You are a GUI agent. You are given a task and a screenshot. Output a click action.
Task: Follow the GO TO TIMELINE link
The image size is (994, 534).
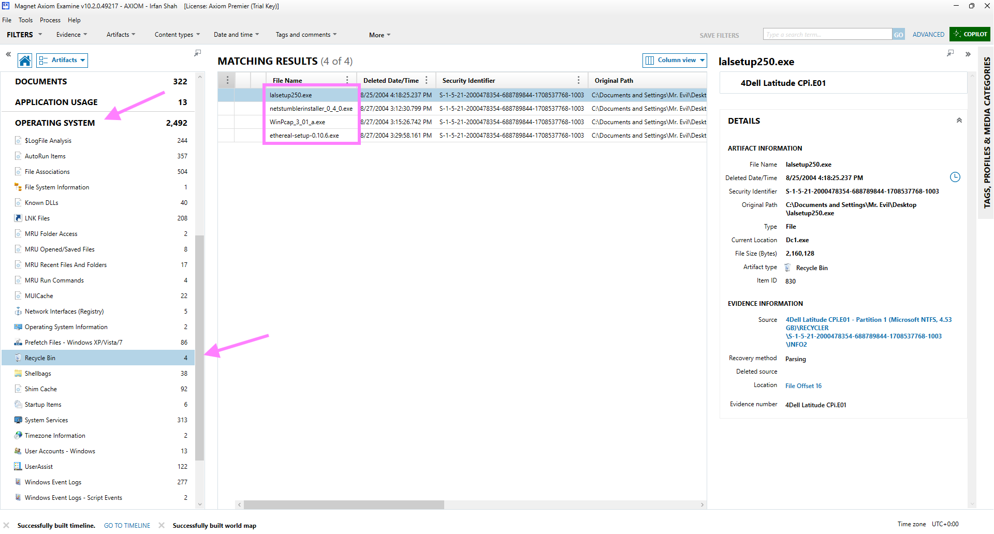[x=127, y=526]
